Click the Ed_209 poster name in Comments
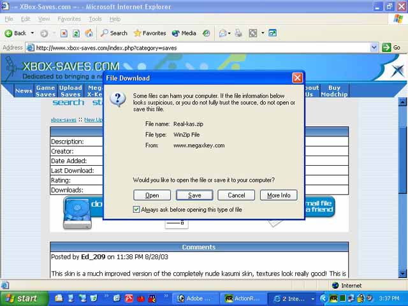408x306 pixels. [93, 257]
